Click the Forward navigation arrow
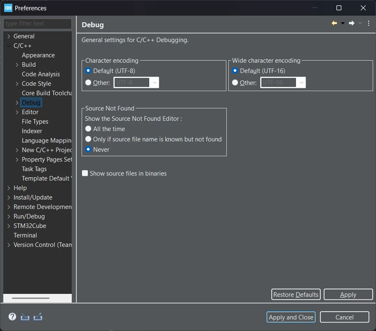Screen dimensions: 376x331 click(352, 23)
